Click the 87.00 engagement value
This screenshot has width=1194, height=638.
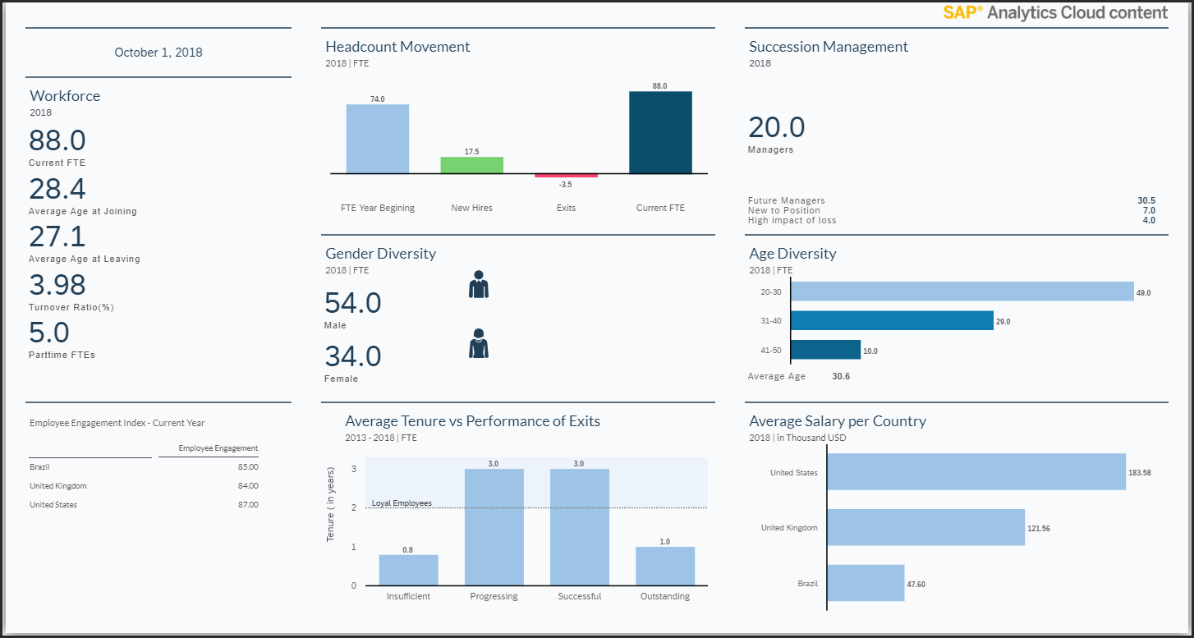pyautogui.click(x=248, y=505)
